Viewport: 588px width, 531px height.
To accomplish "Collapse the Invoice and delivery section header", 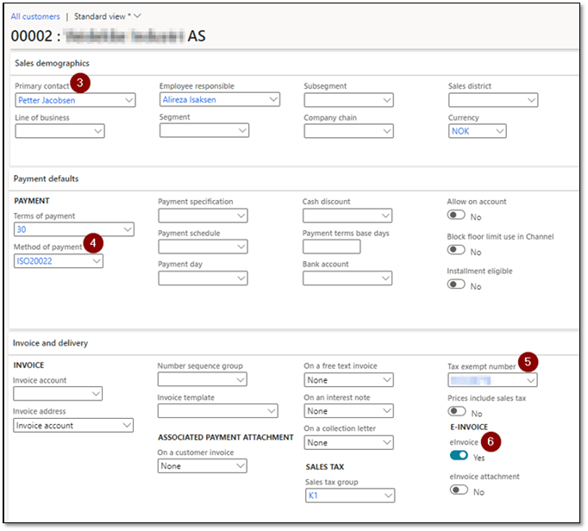I will pos(50,343).
